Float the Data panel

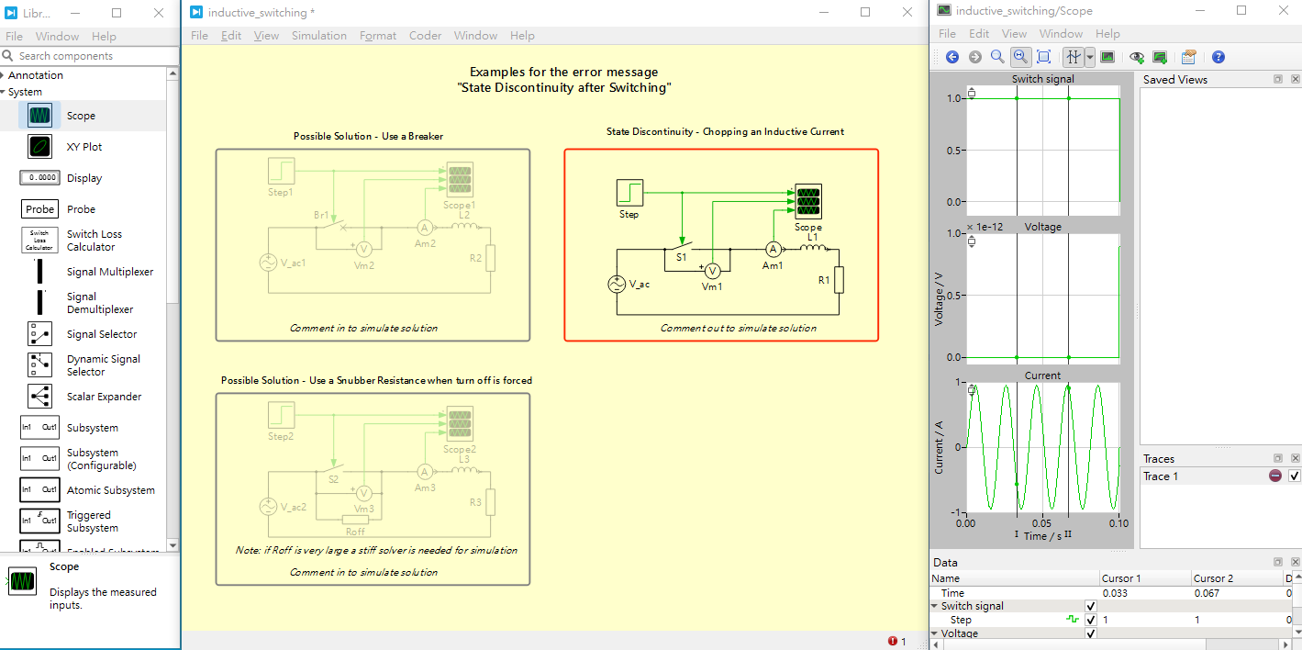[x=1278, y=562]
